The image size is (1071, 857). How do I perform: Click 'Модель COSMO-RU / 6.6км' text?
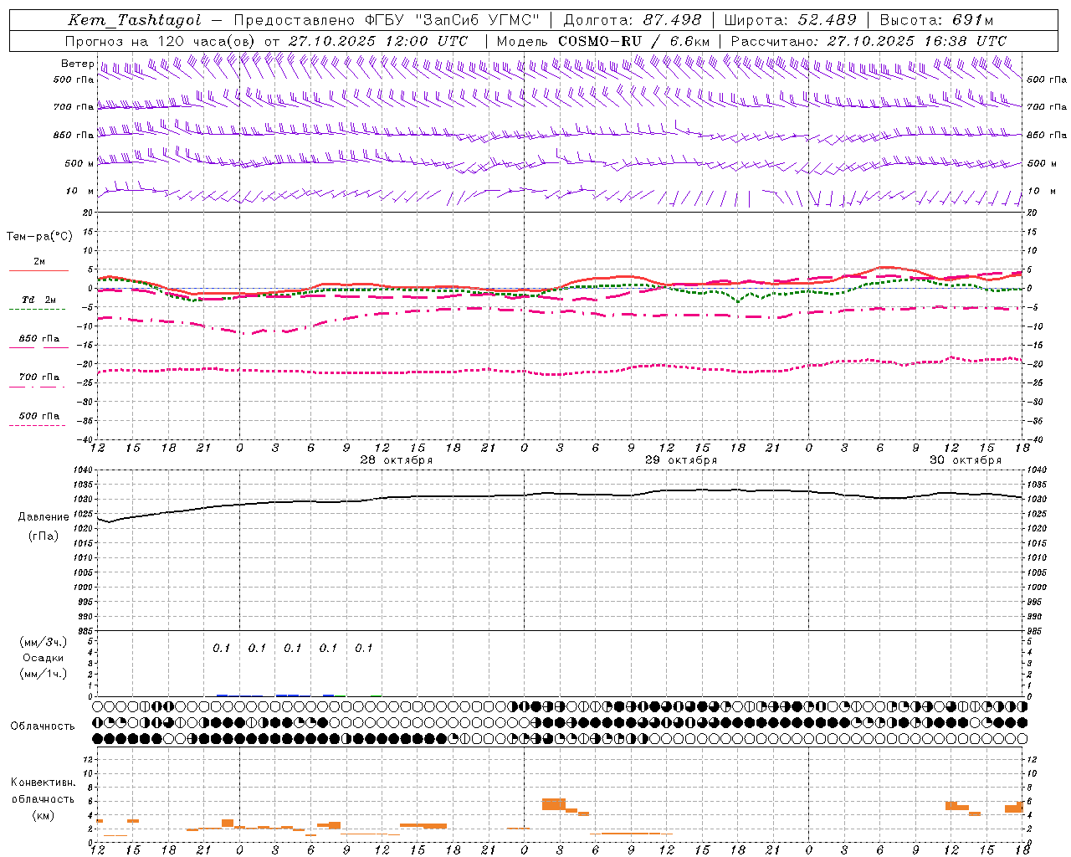[603, 41]
